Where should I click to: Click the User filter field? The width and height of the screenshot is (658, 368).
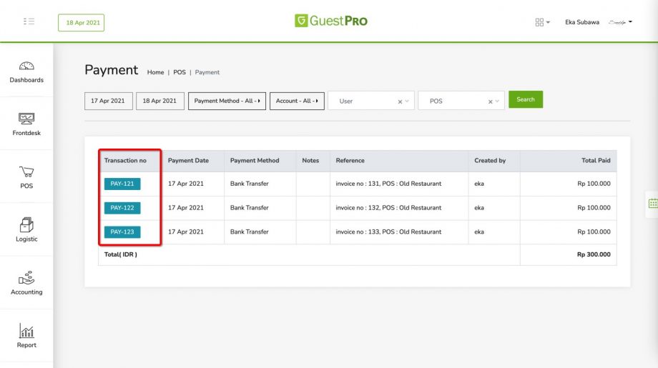pos(371,101)
